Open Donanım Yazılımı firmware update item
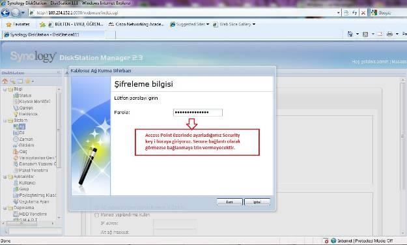The width and height of the screenshot is (407, 245). (x=35, y=164)
